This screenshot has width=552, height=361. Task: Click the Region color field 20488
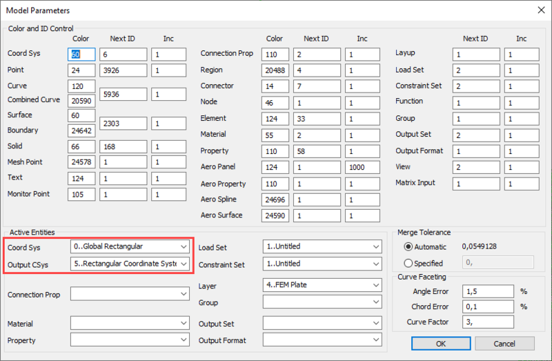coord(275,70)
